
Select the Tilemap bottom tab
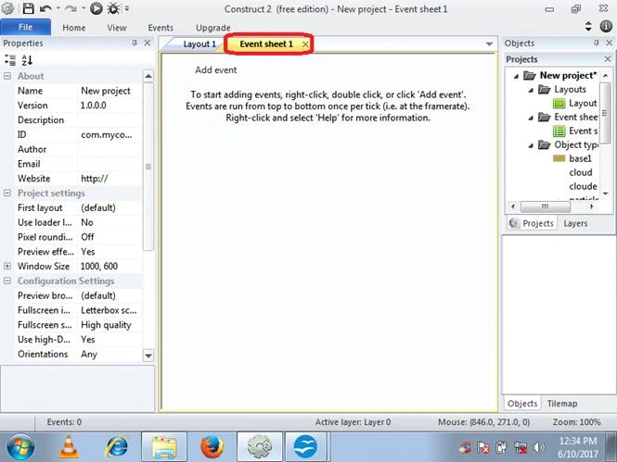point(562,404)
